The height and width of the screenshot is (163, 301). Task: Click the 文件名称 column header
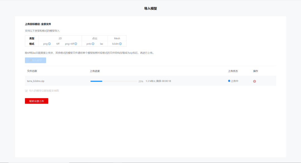(32, 71)
